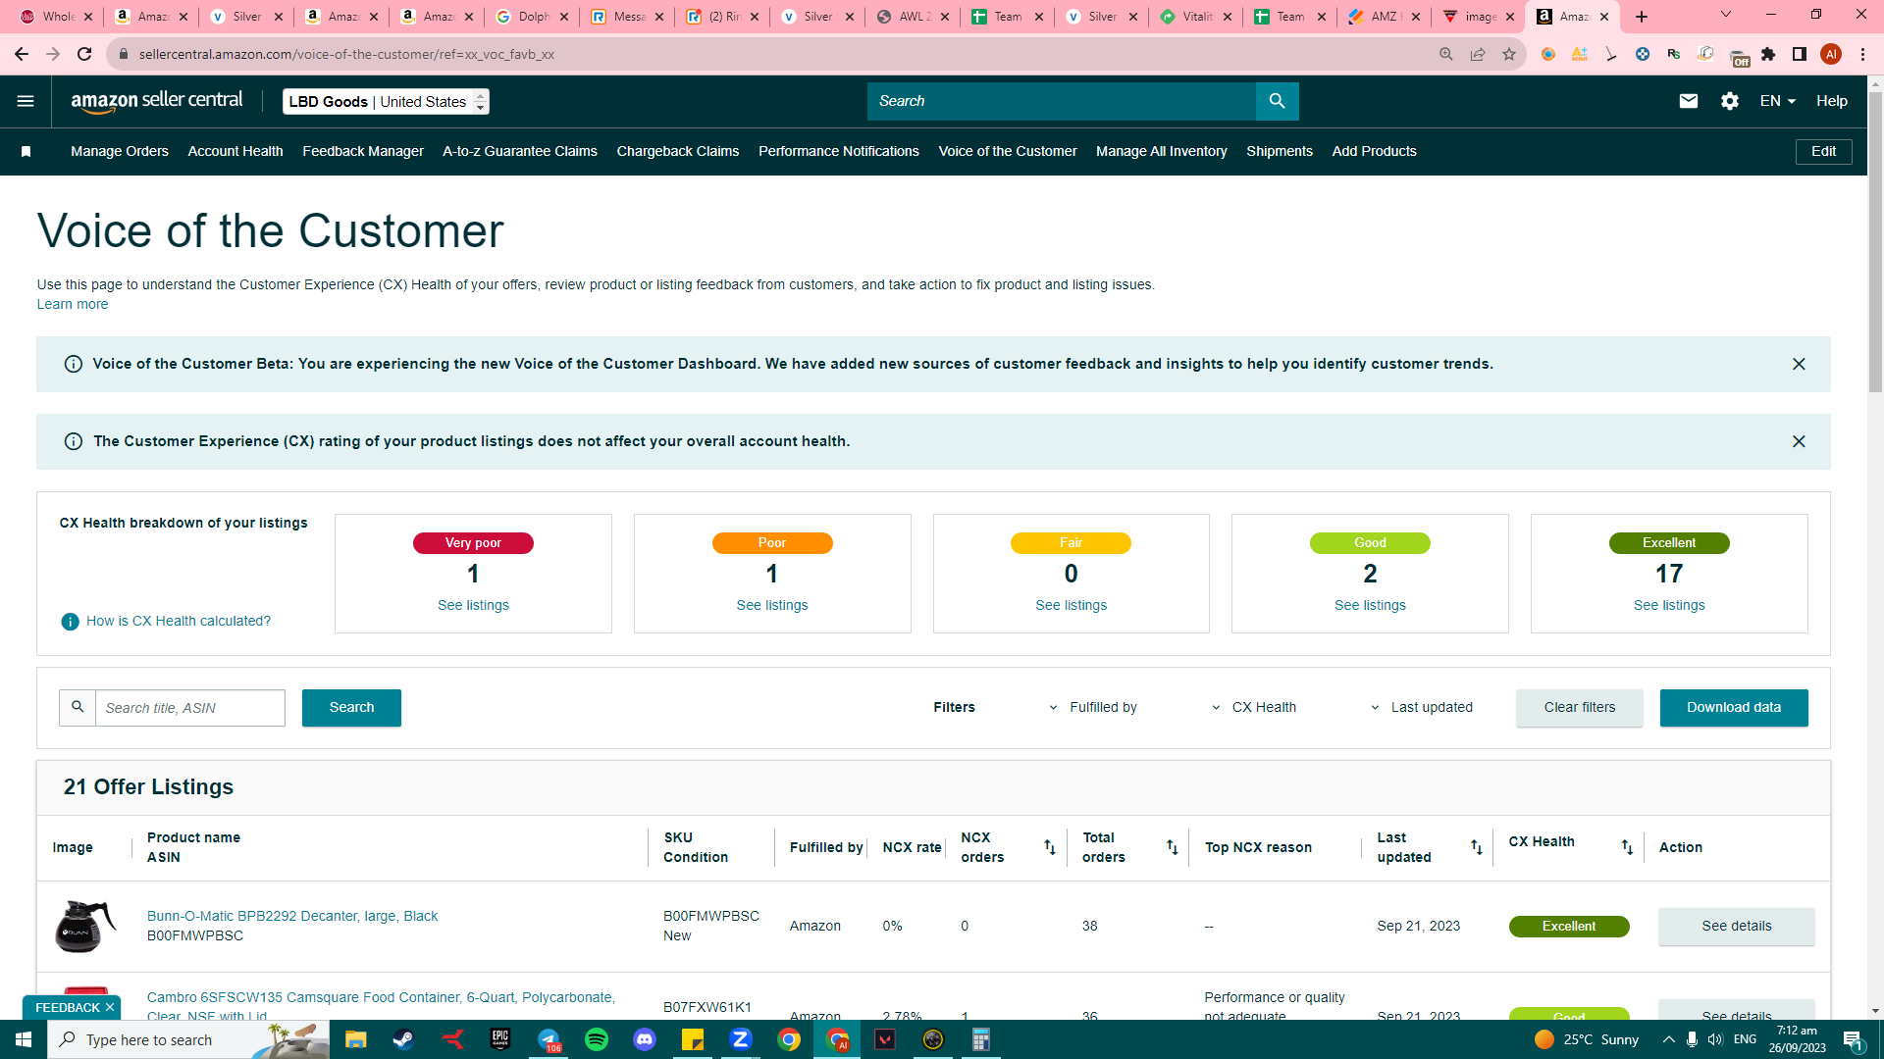The height and width of the screenshot is (1059, 1884).
Task: Click the browser zoom magnifier icon in address bar
Action: pos(1445,54)
